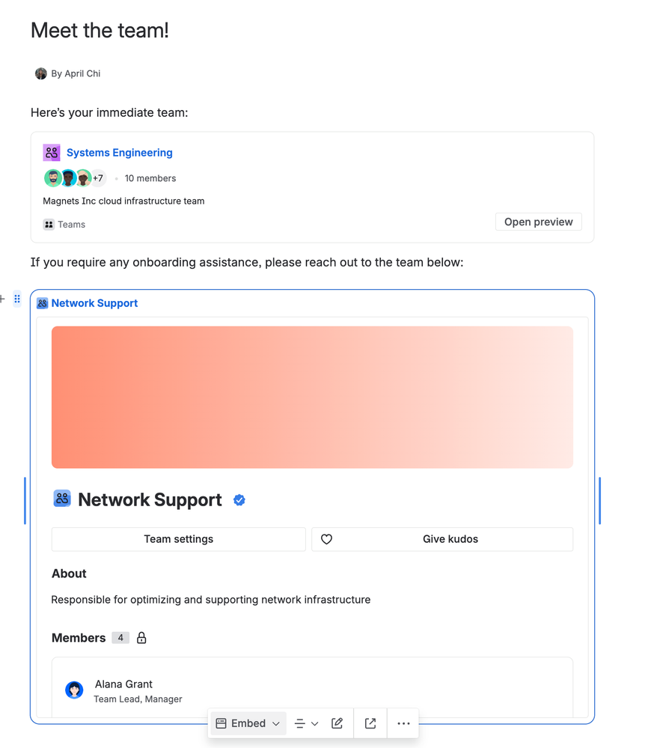Click the more options ellipsis icon
The image size is (657, 748).
tap(404, 724)
